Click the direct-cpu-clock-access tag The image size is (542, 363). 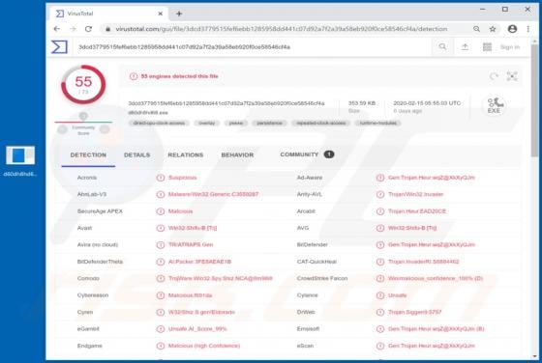(159, 123)
